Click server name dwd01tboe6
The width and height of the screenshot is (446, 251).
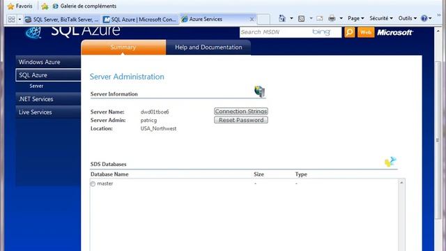pyautogui.click(x=155, y=112)
